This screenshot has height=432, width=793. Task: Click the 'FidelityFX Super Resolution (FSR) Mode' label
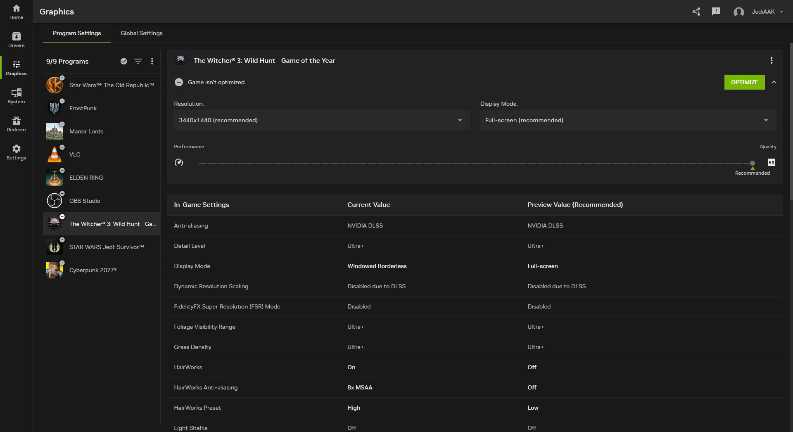(227, 306)
